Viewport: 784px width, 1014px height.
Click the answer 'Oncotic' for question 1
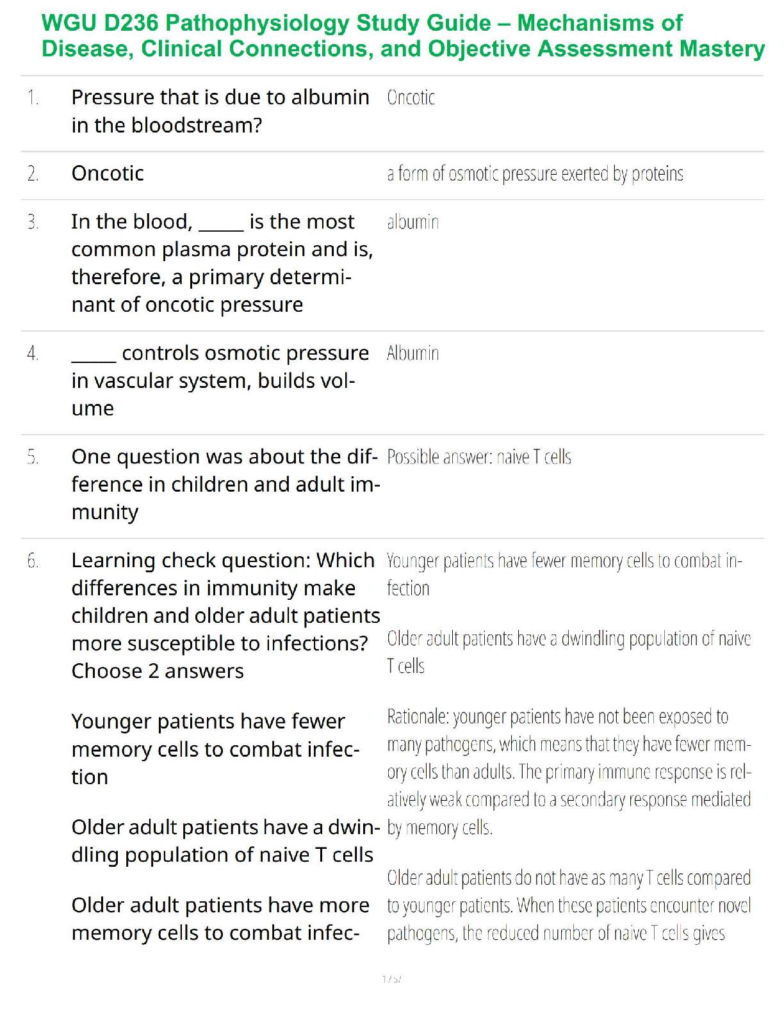pyautogui.click(x=411, y=98)
